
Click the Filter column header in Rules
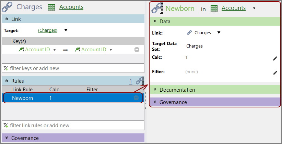pos(92,89)
